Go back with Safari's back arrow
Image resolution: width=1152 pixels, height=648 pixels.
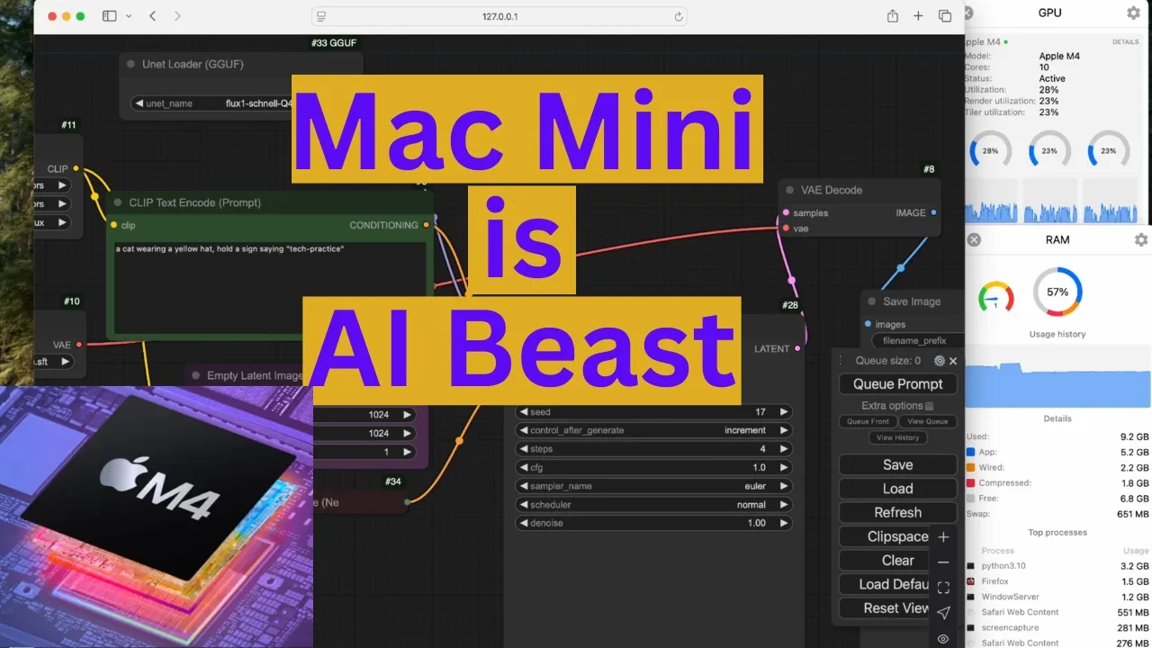point(152,16)
